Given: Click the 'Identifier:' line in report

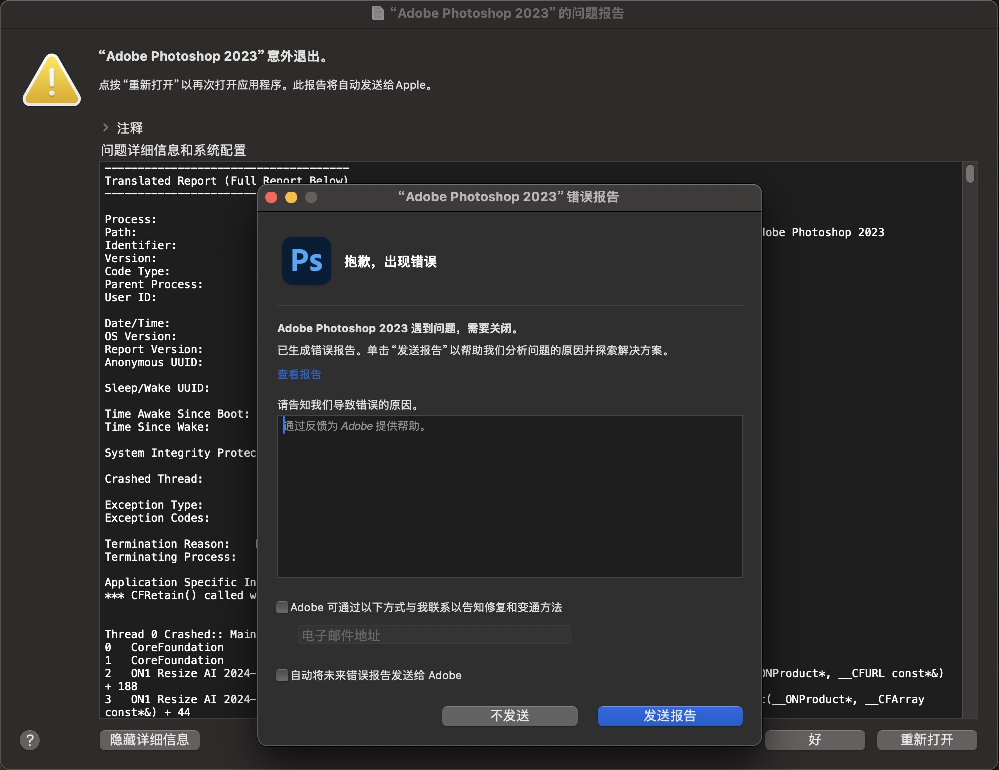Looking at the screenshot, I should (x=140, y=245).
